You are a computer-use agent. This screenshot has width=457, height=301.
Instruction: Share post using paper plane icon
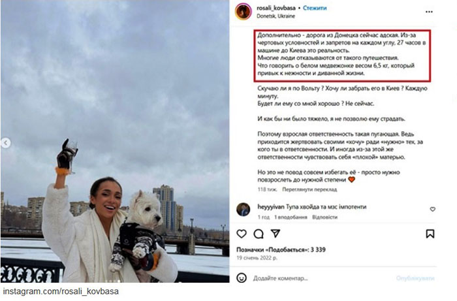point(276,233)
